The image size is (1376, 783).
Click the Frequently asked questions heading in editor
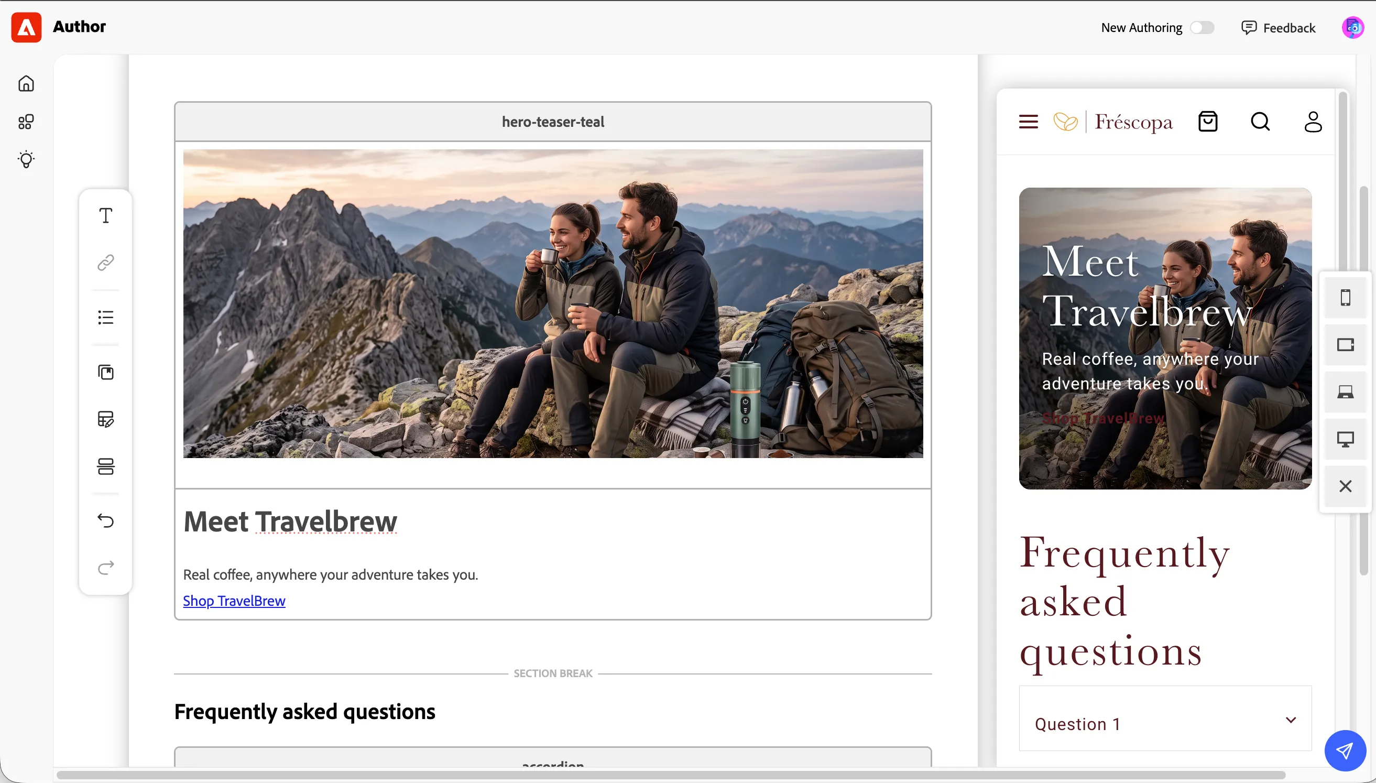pos(305,712)
